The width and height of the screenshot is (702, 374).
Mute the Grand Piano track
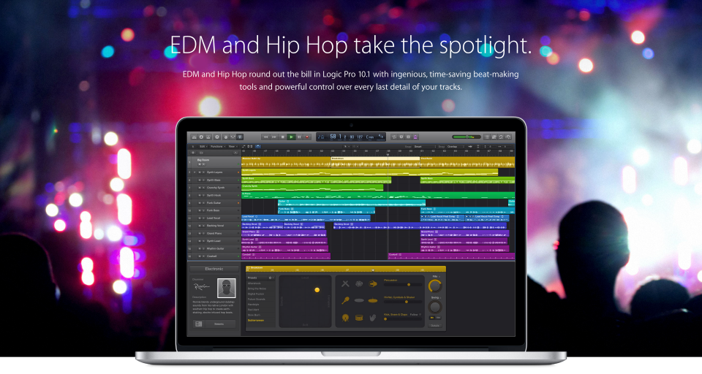tap(200, 233)
